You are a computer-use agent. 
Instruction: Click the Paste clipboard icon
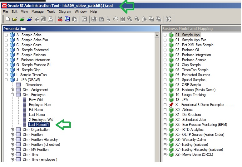click(75, 19)
